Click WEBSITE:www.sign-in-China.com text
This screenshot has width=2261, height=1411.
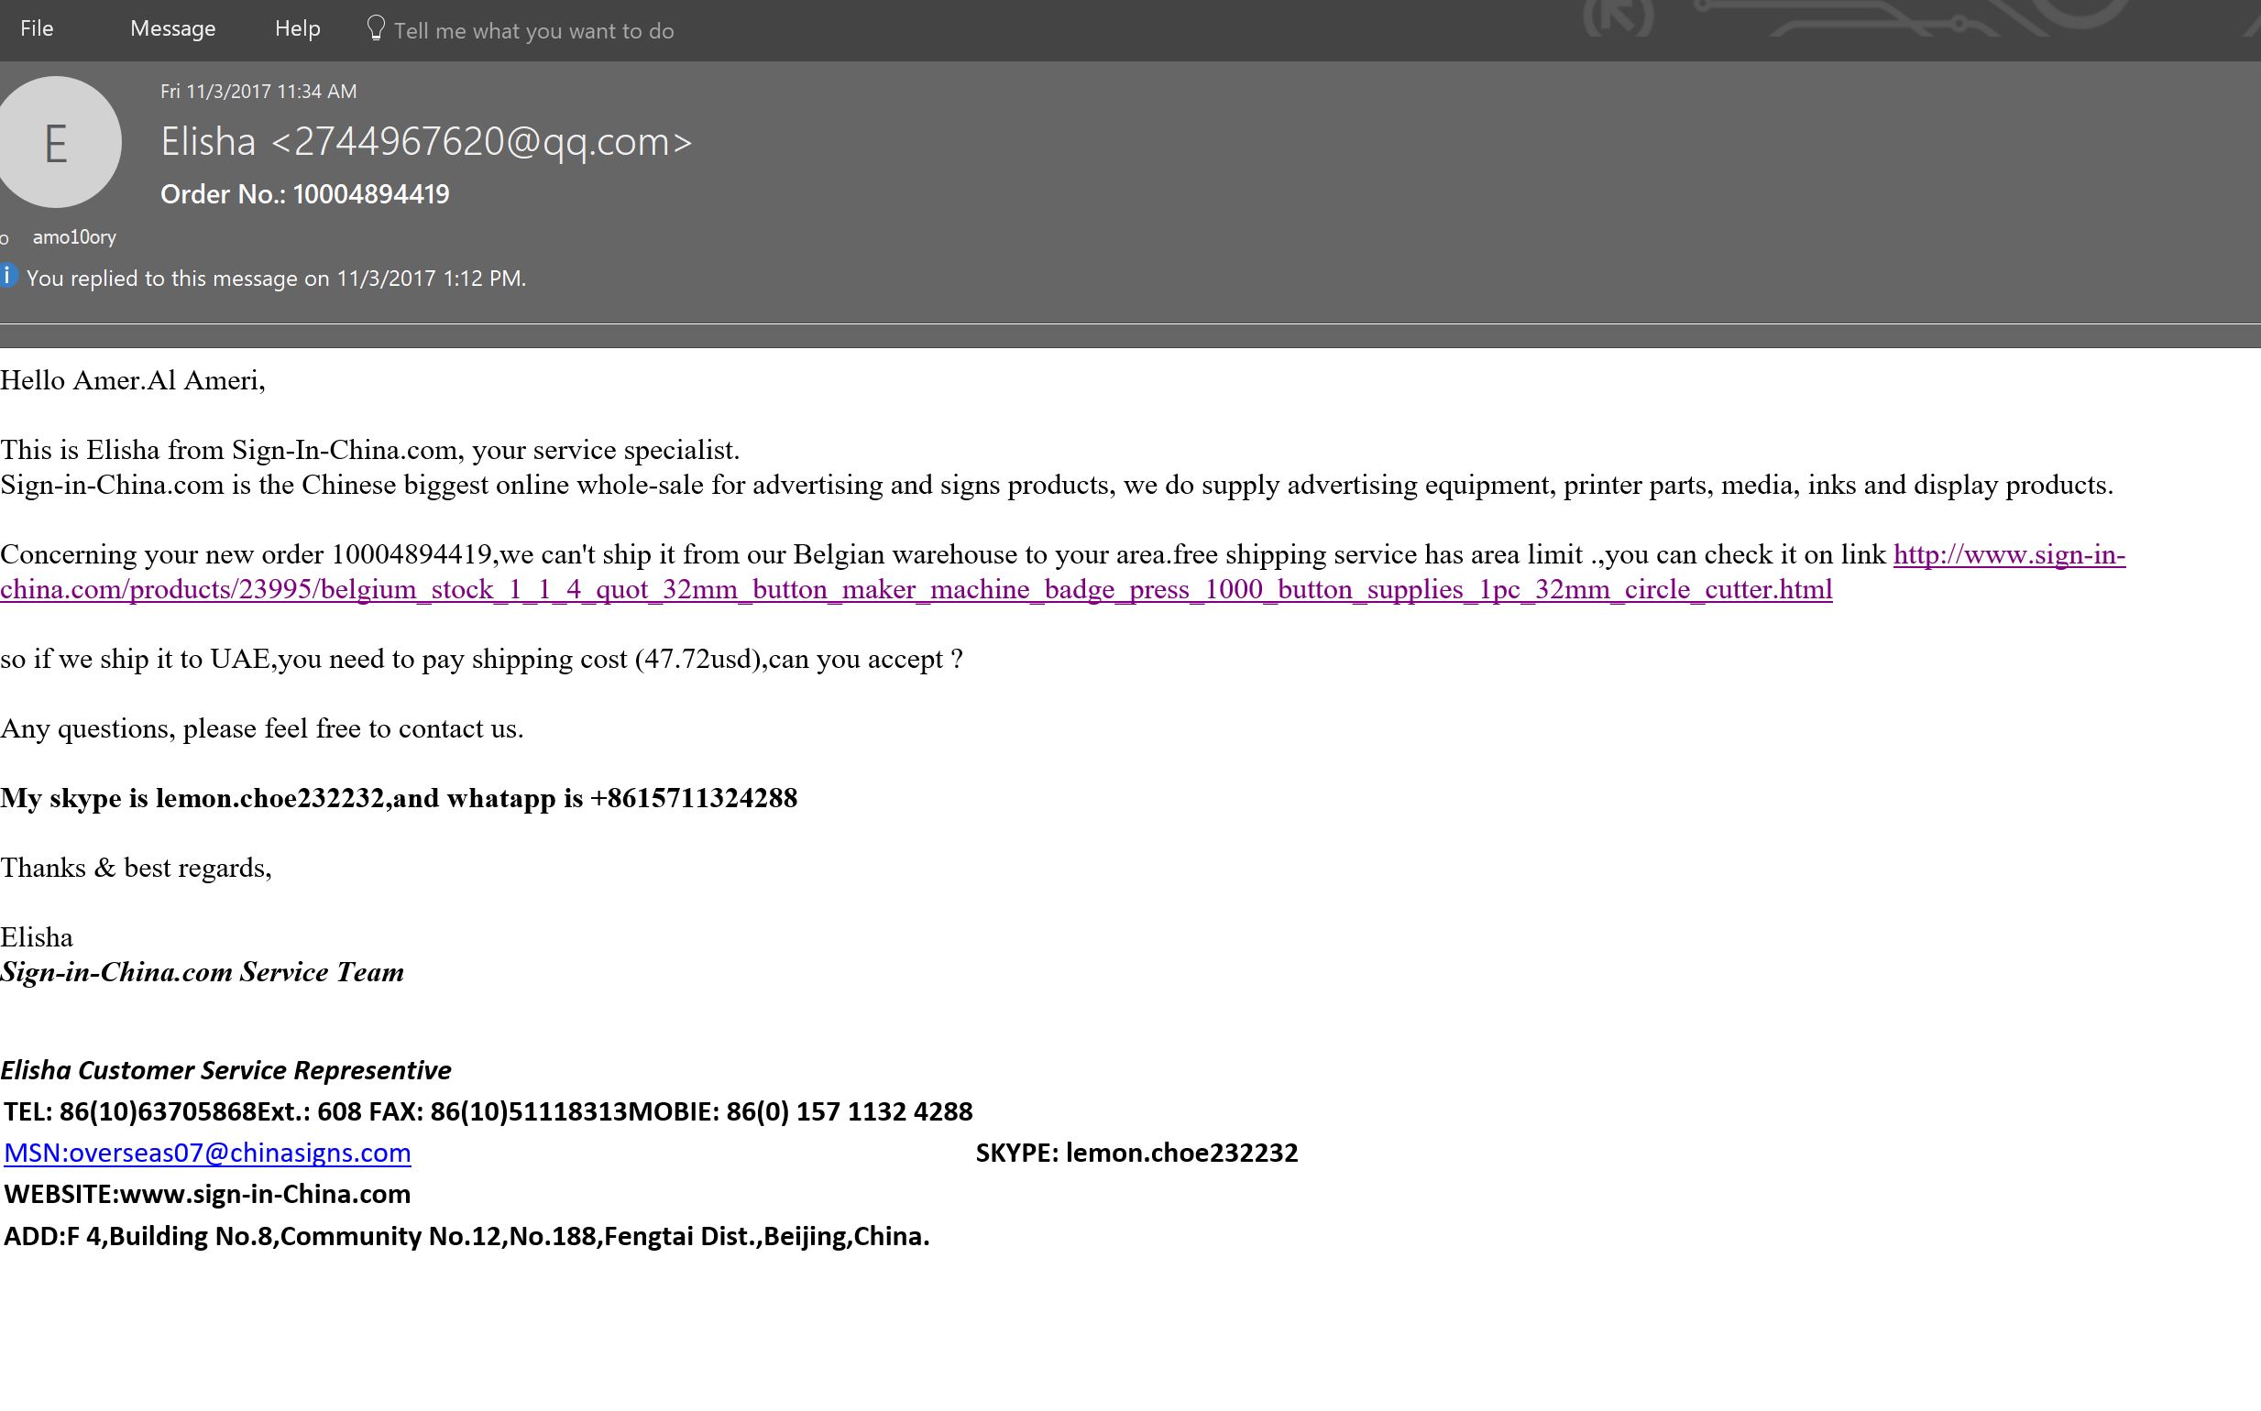point(207,1194)
